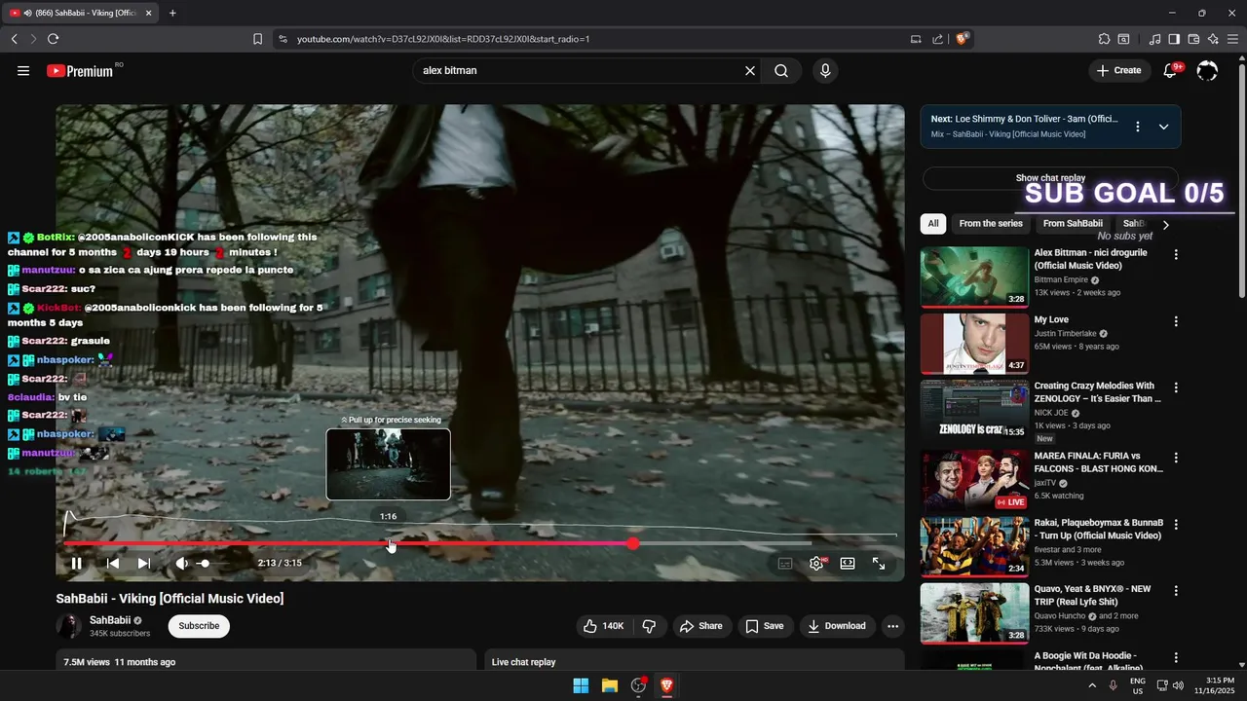1247x701 pixels.
Task: Enter full screen mode
Action: pyautogui.click(x=879, y=563)
